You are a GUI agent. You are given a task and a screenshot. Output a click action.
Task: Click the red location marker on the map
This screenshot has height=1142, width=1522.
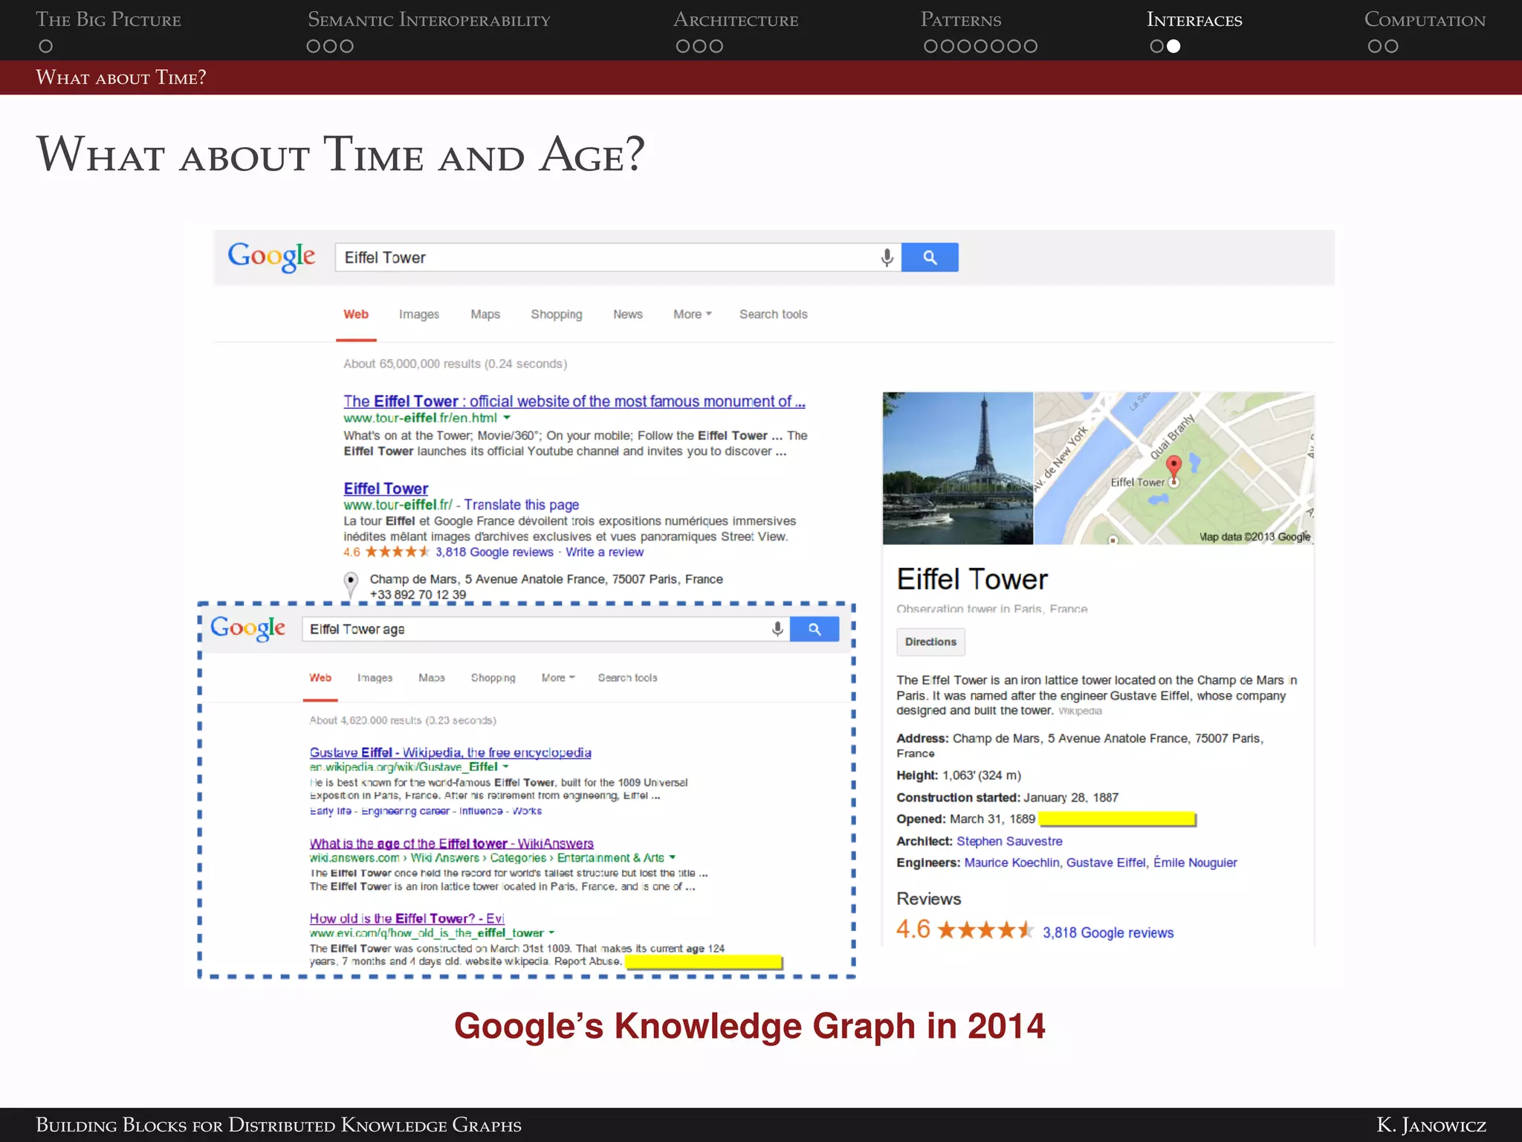tap(1173, 468)
